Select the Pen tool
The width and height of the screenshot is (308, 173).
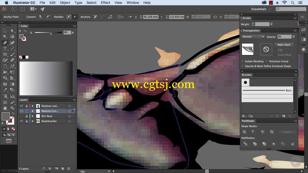(5, 43)
